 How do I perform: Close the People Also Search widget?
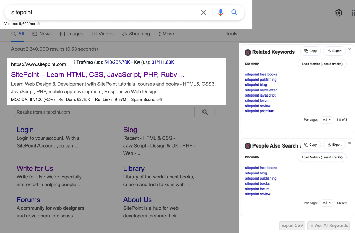349,143
